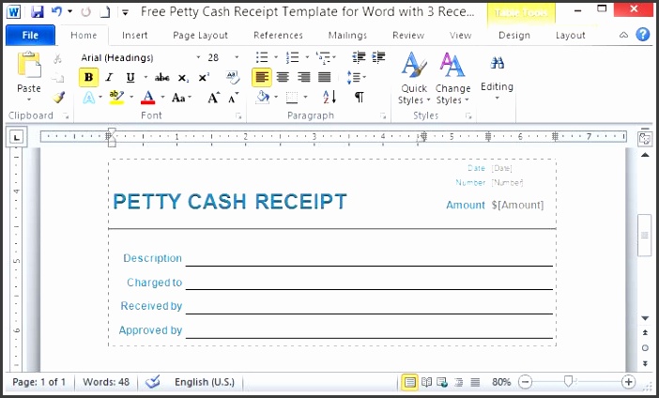
Task: Click the Save icon in the title bar
Action: pos(38,12)
